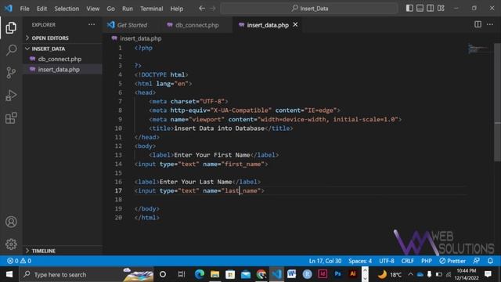Open the View menu
The width and height of the screenshot is (501, 282).
[x=92, y=9]
